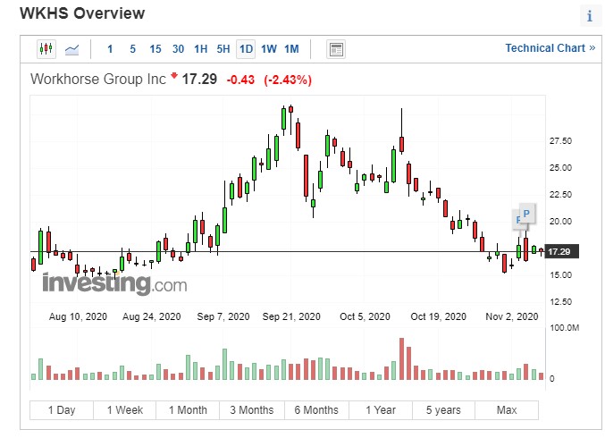Click the WKHS Overview heading
Screen dimensions: 605x438
[x=82, y=13]
